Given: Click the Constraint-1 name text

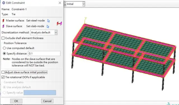Looking at the screenshot, I should point(19,9).
